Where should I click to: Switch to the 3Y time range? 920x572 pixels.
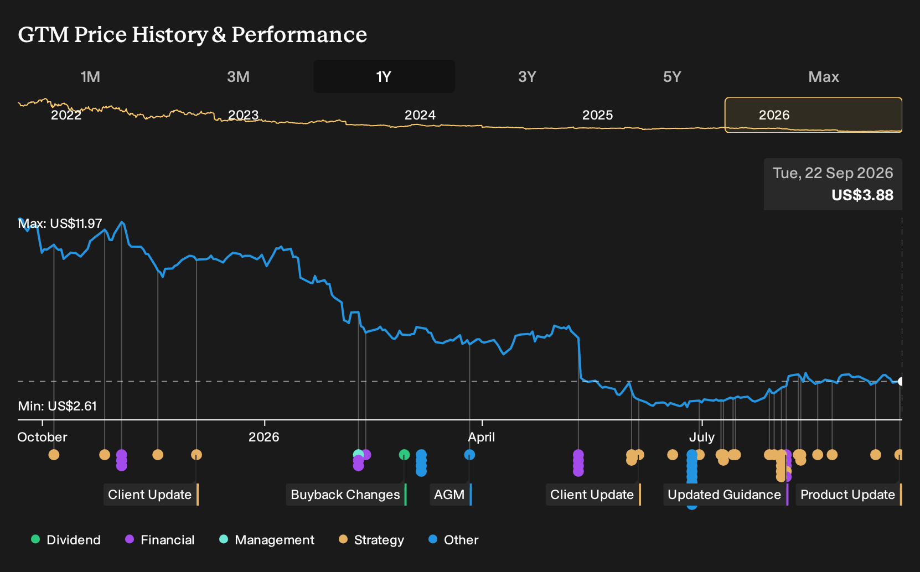[527, 76]
